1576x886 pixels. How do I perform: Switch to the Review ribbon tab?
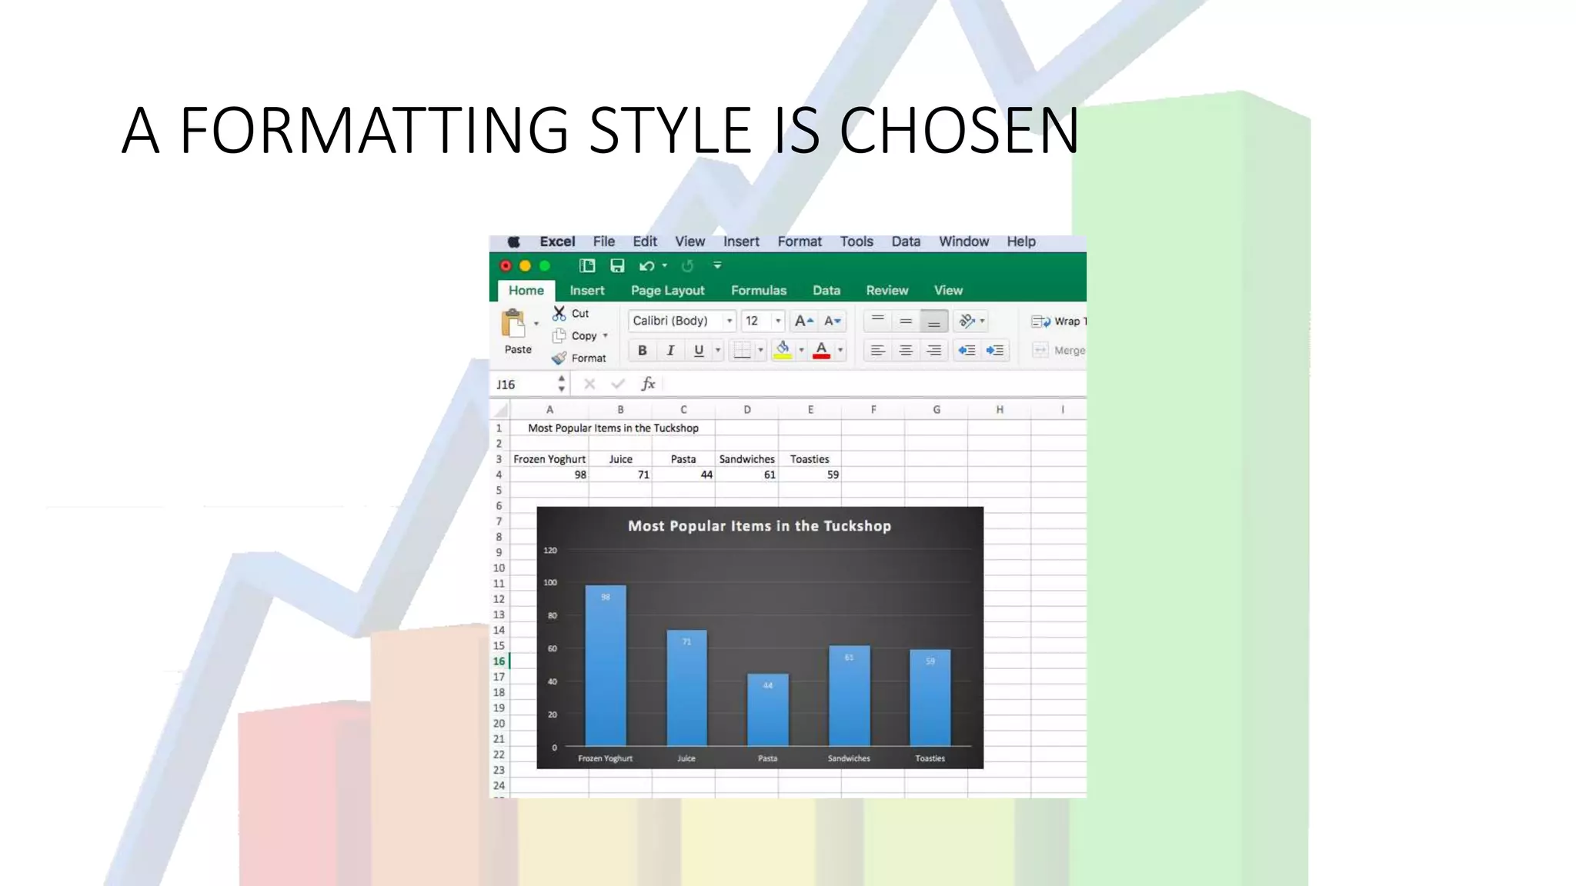(886, 291)
